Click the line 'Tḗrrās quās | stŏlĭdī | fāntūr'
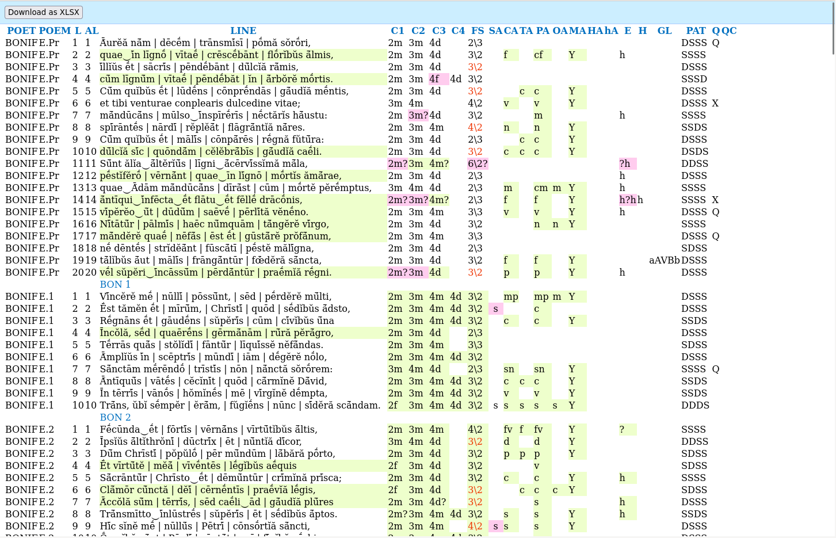 pyautogui.click(x=243, y=345)
